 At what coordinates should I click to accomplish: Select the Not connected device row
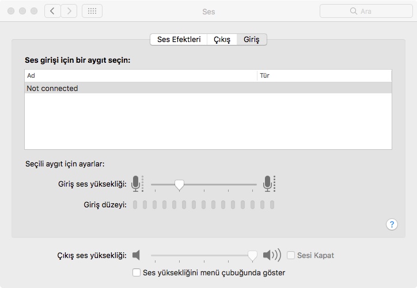coord(208,88)
